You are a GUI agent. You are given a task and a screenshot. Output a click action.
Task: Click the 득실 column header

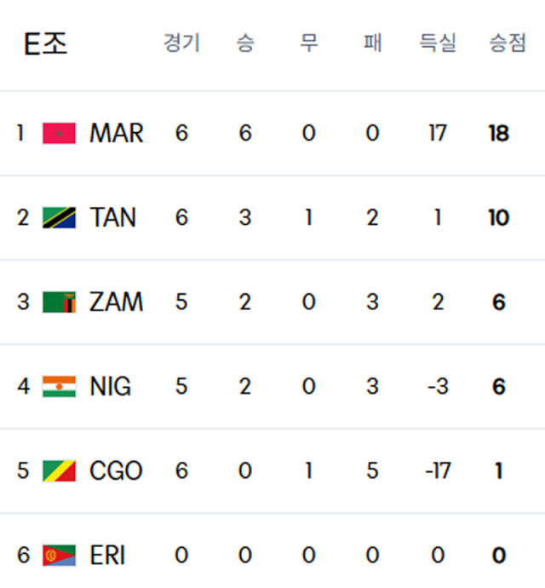pos(438,43)
